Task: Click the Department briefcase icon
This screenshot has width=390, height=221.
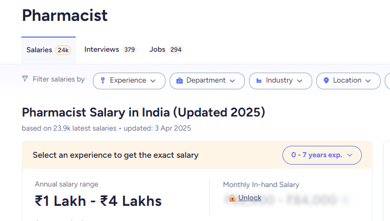Action: (180, 80)
